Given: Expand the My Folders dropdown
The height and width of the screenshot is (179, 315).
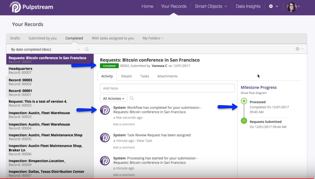Looking at the screenshot, I should coord(153,38).
